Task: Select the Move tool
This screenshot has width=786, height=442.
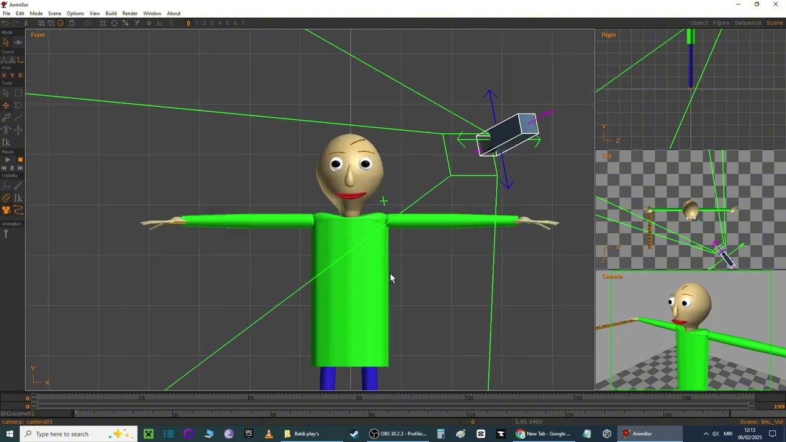Action: (x=6, y=106)
